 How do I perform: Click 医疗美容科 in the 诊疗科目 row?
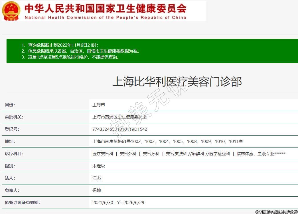tap(103, 154)
